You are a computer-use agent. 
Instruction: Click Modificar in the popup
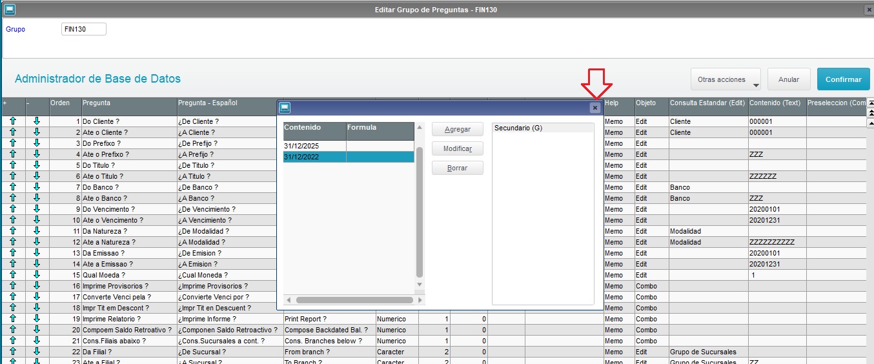[x=458, y=149]
